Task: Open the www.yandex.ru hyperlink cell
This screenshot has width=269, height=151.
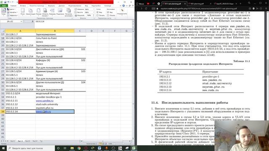Action: pyautogui.click(x=45, y=101)
